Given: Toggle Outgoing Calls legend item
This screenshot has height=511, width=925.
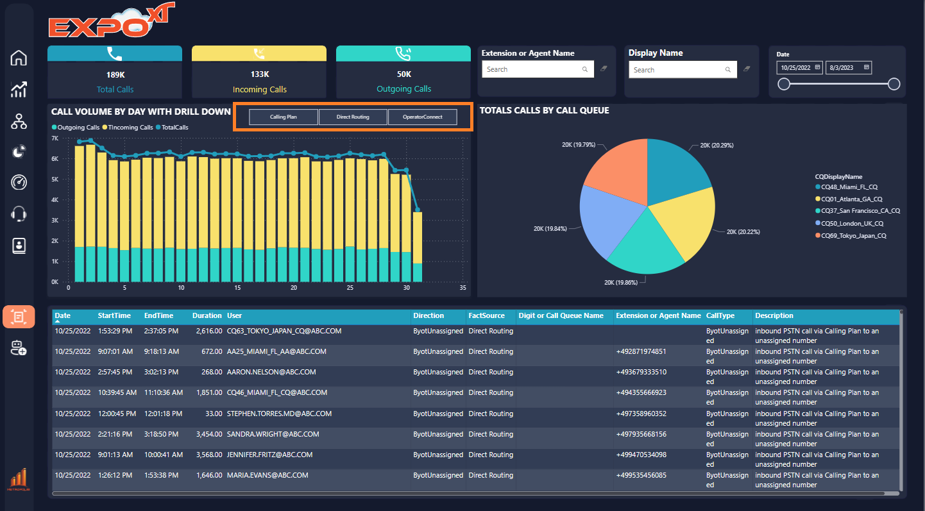Looking at the screenshot, I should (x=76, y=128).
